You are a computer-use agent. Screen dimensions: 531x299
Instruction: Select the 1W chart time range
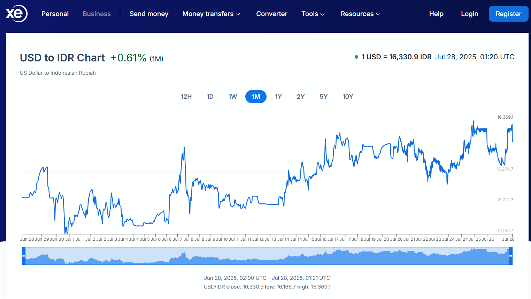[232, 97]
